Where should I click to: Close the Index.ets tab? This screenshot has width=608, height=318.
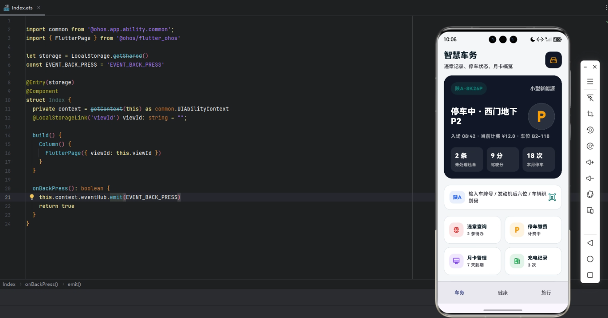click(39, 8)
